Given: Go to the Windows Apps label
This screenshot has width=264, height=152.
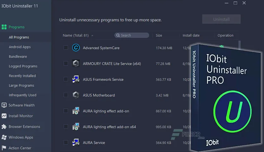Looking at the screenshot, I should pyautogui.click(x=21, y=137).
